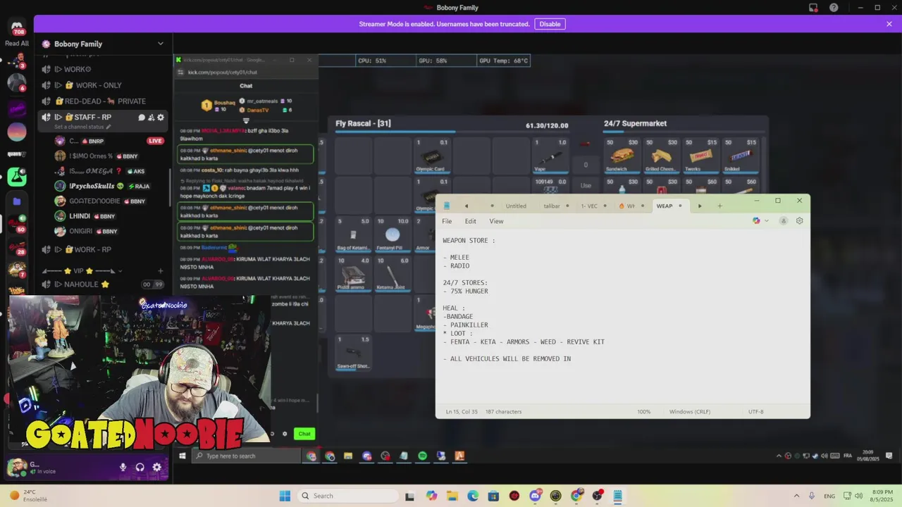Screen dimensions: 902x507
Task: Expand the Bobony Family server dropdown
Action: click(x=160, y=44)
